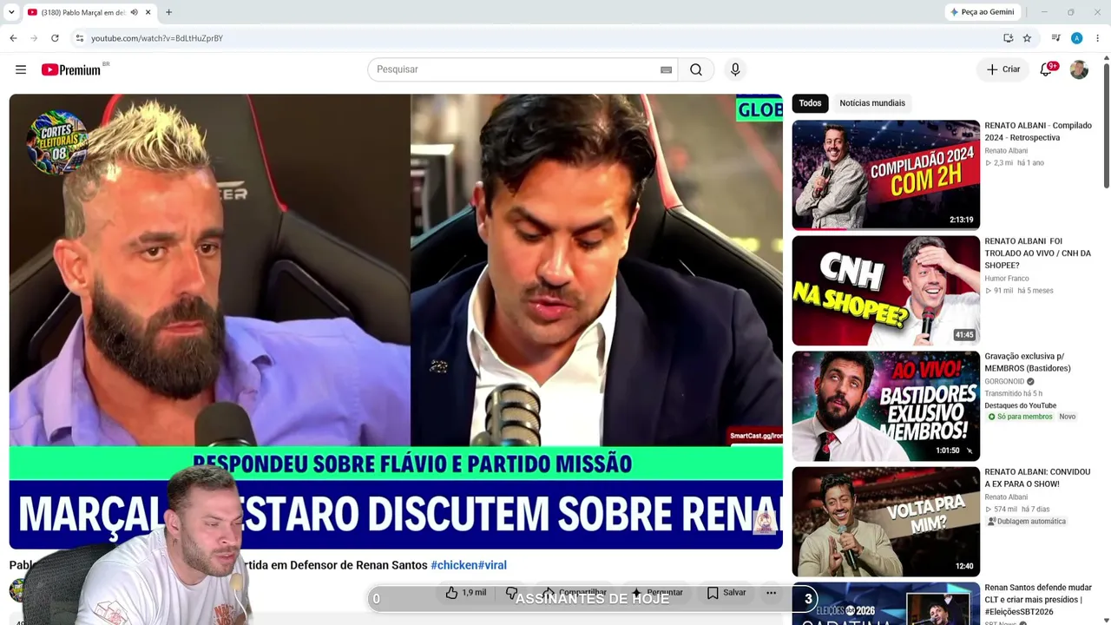Like the video (1,9 mil)

point(466,593)
